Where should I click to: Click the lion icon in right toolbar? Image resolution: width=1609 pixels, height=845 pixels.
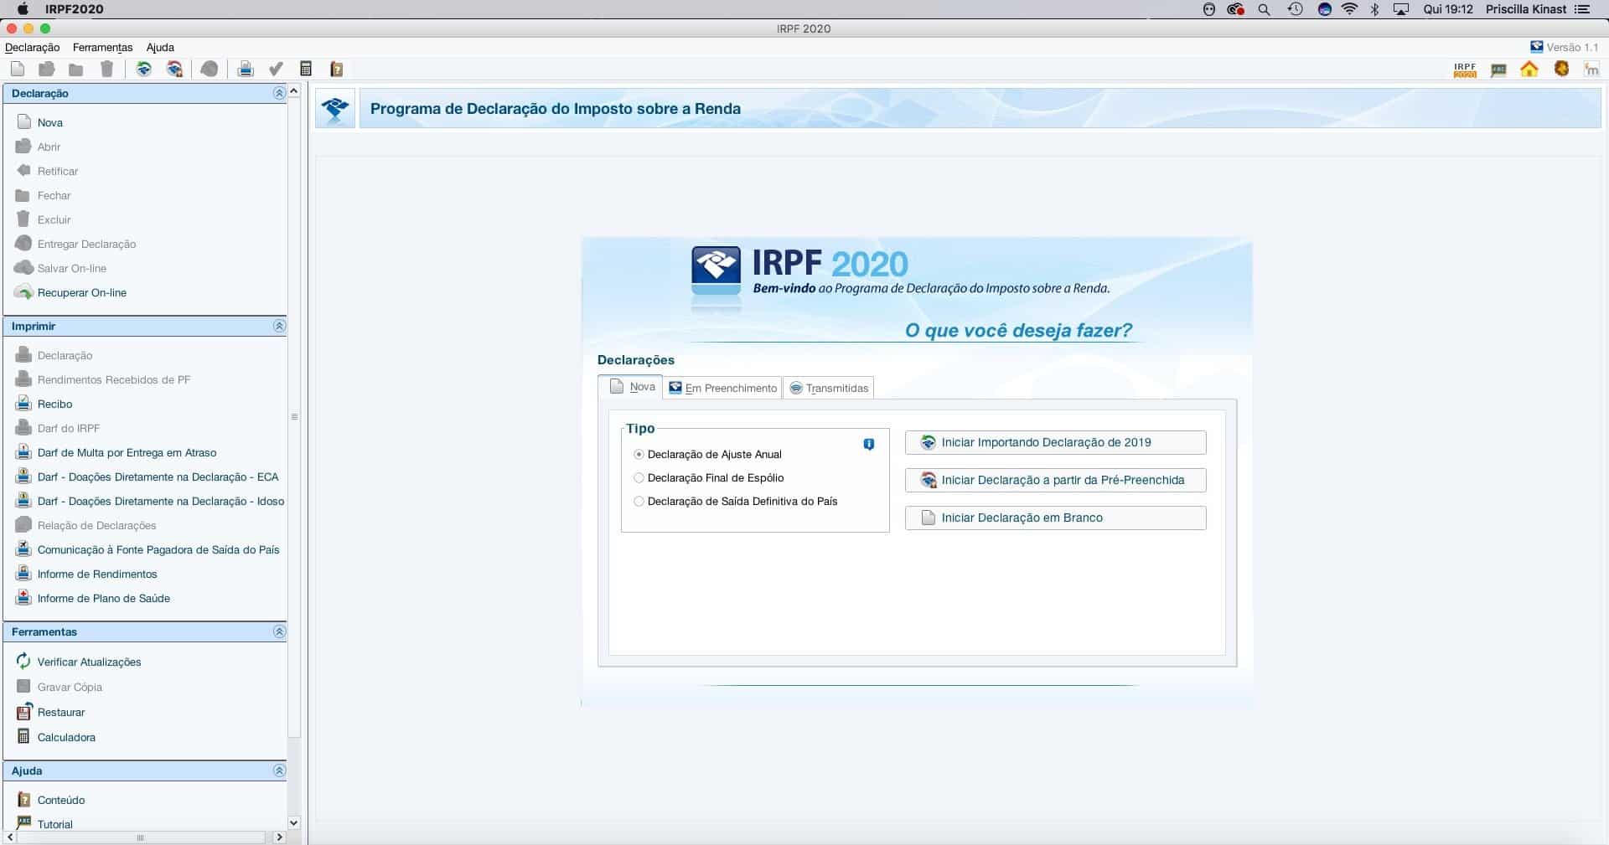(1561, 69)
